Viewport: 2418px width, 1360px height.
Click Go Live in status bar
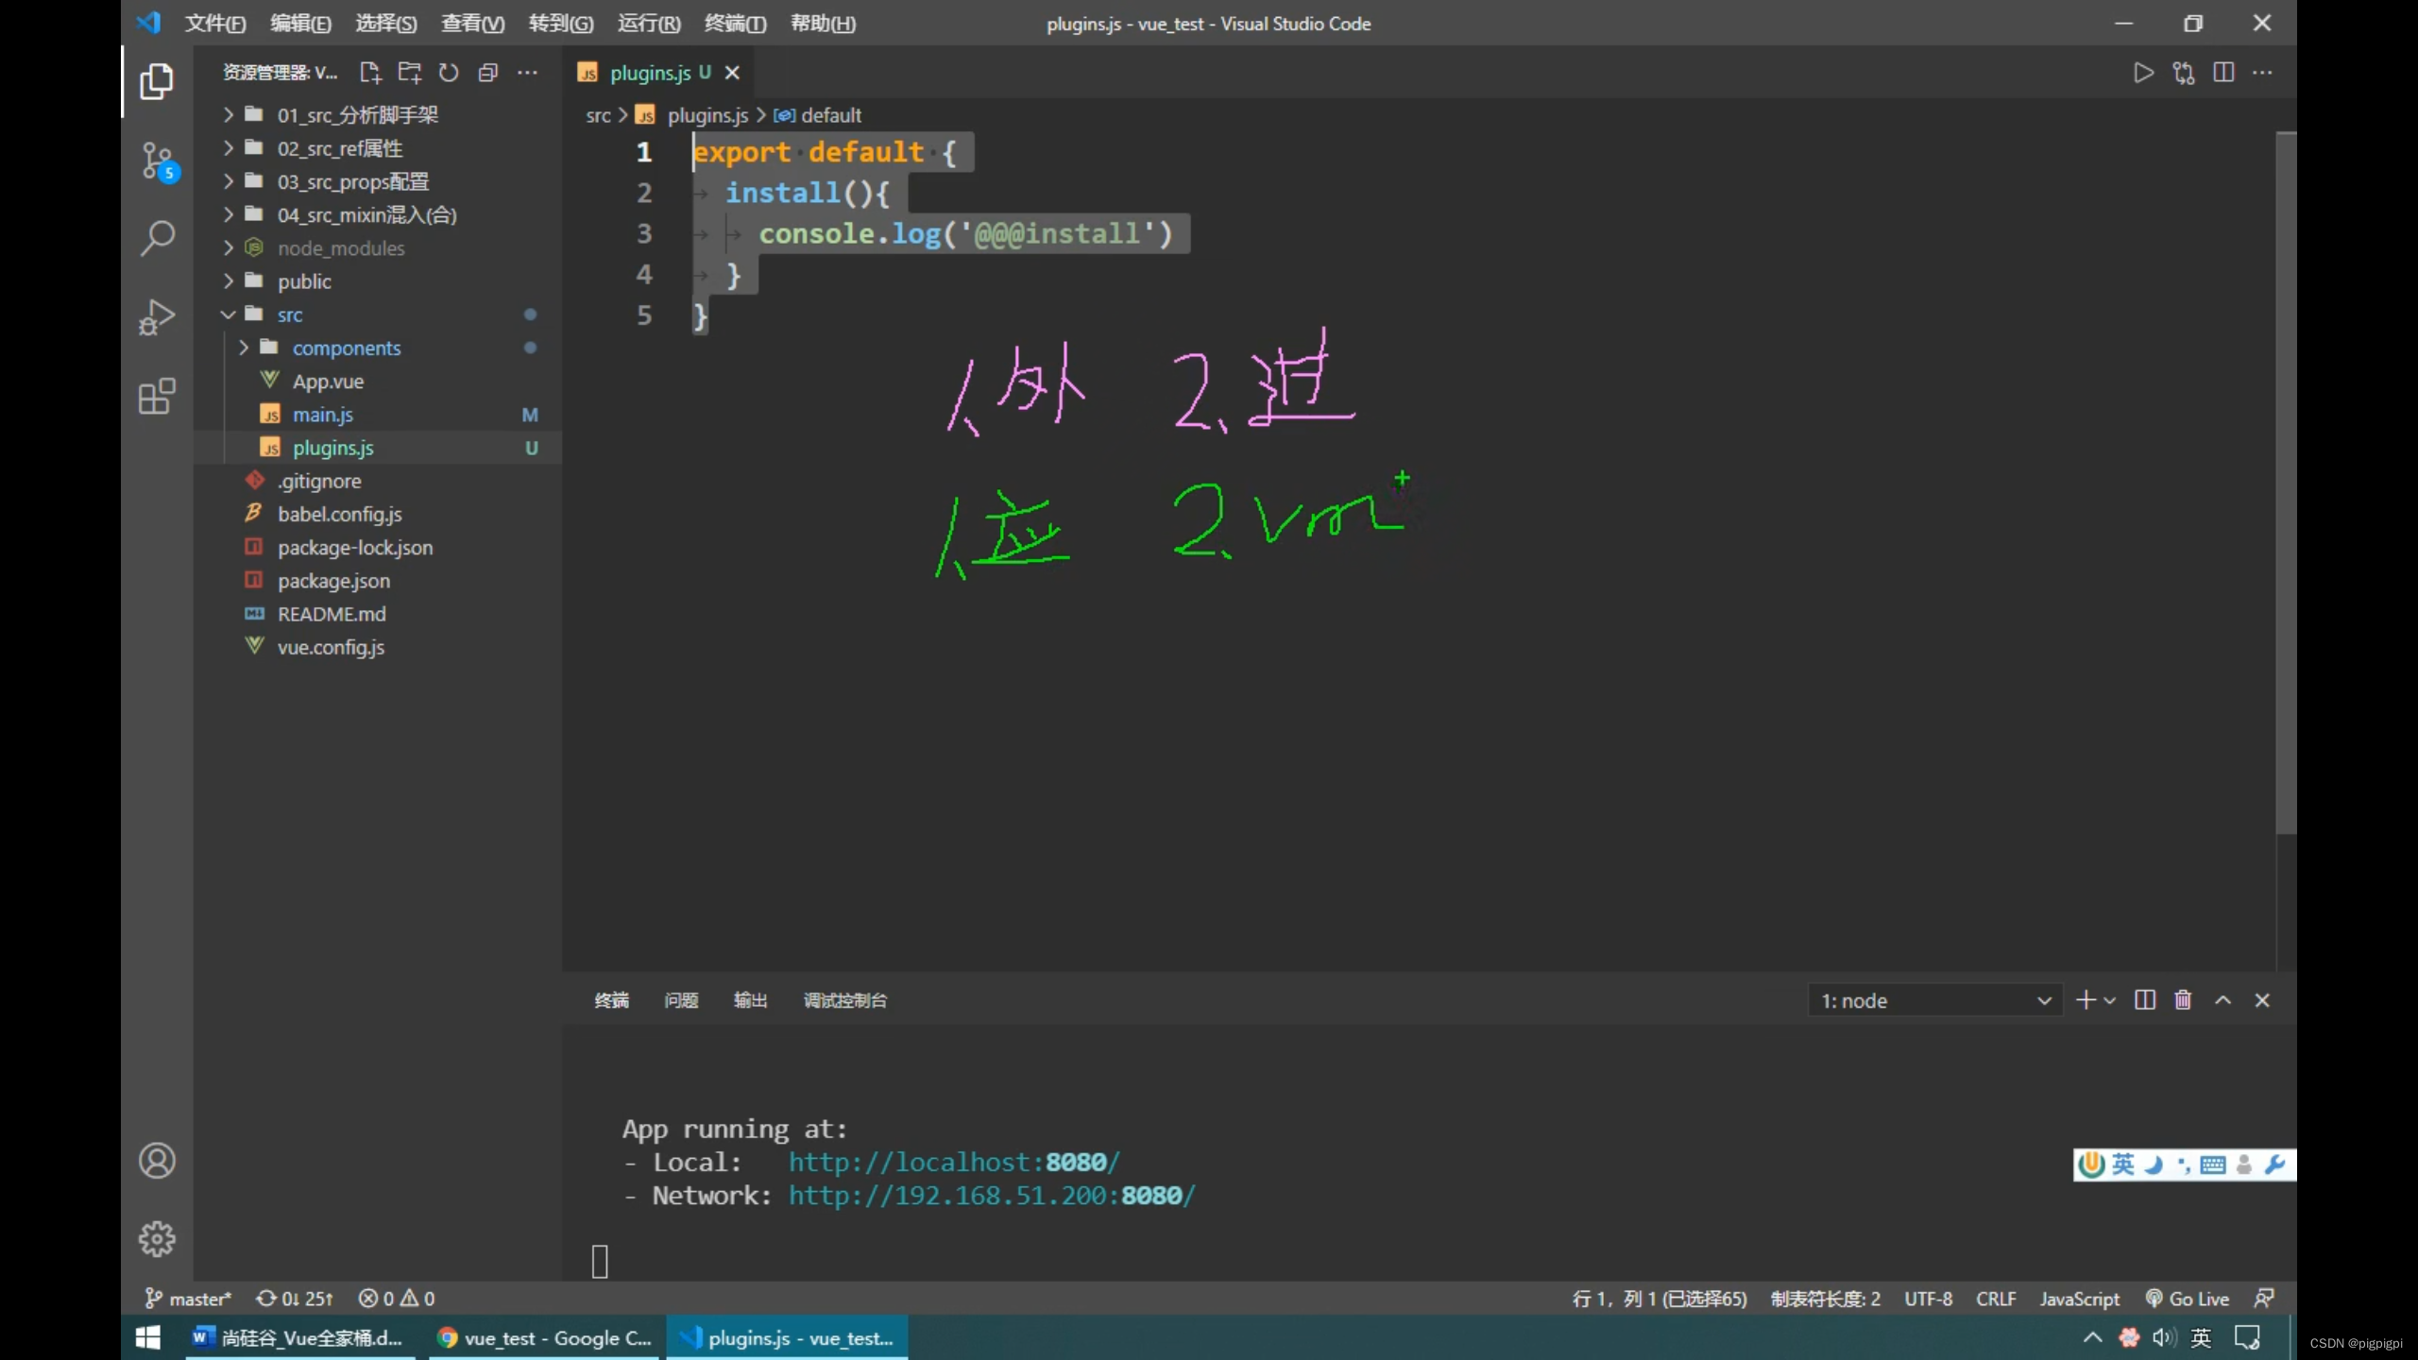[x=2188, y=1299]
